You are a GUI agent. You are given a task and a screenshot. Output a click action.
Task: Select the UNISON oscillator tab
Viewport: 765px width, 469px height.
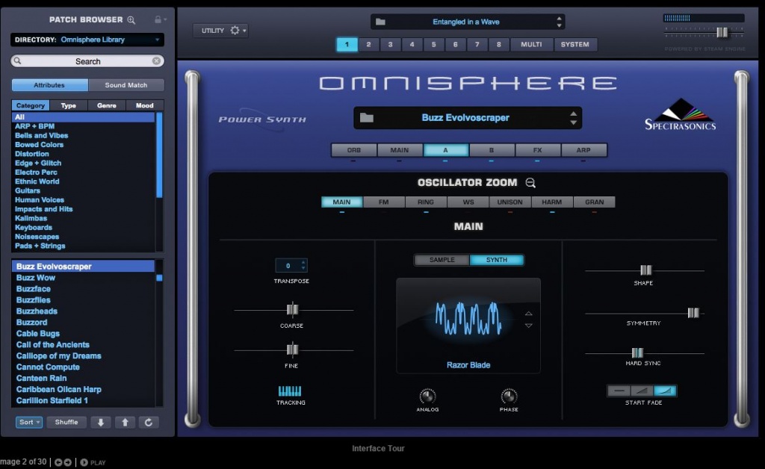(x=510, y=202)
